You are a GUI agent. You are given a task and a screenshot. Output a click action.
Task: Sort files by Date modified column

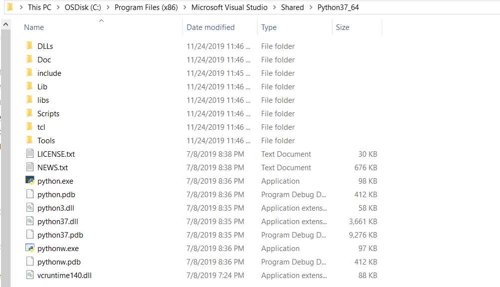pyautogui.click(x=210, y=27)
